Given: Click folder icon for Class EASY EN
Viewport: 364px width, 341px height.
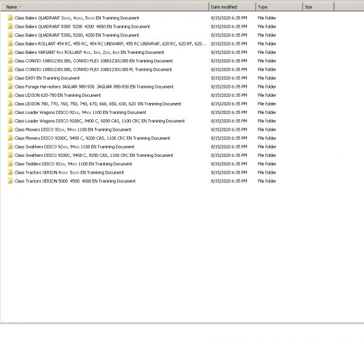Looking at the screenshot, I should click(10, 78).
